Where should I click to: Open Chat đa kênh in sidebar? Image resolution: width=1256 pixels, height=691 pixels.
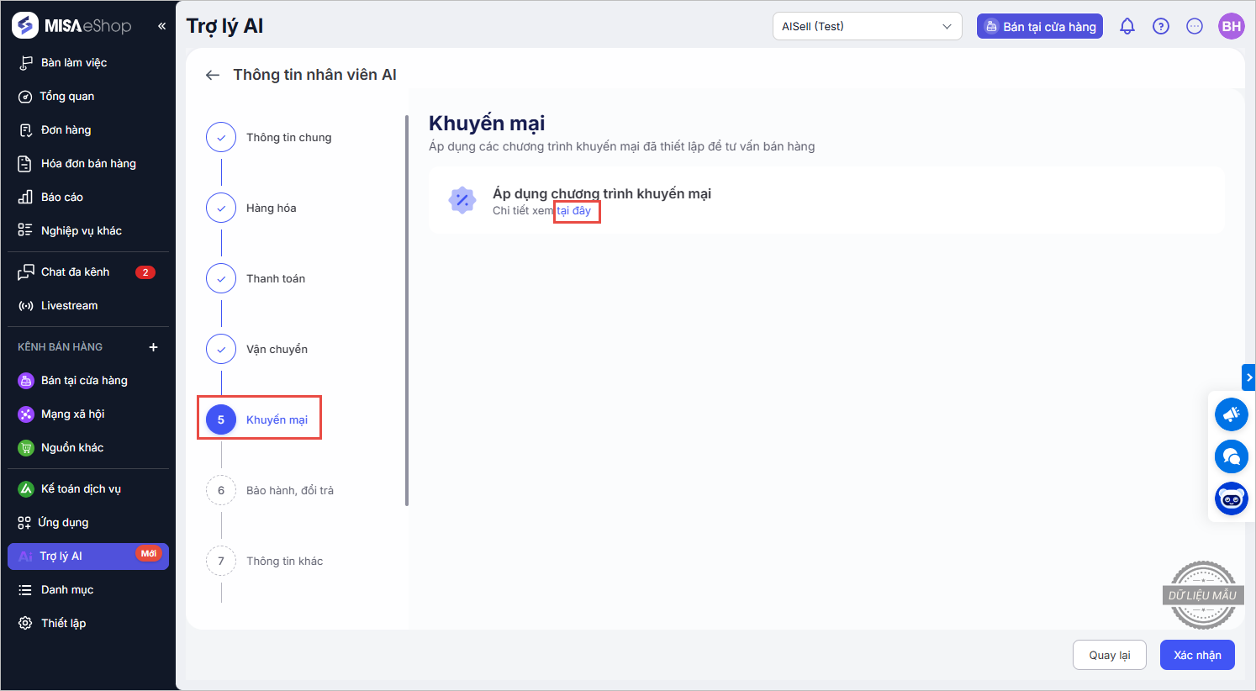[x=76, y=272]
